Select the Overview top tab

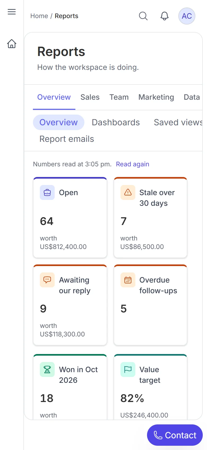pos(54,97)
